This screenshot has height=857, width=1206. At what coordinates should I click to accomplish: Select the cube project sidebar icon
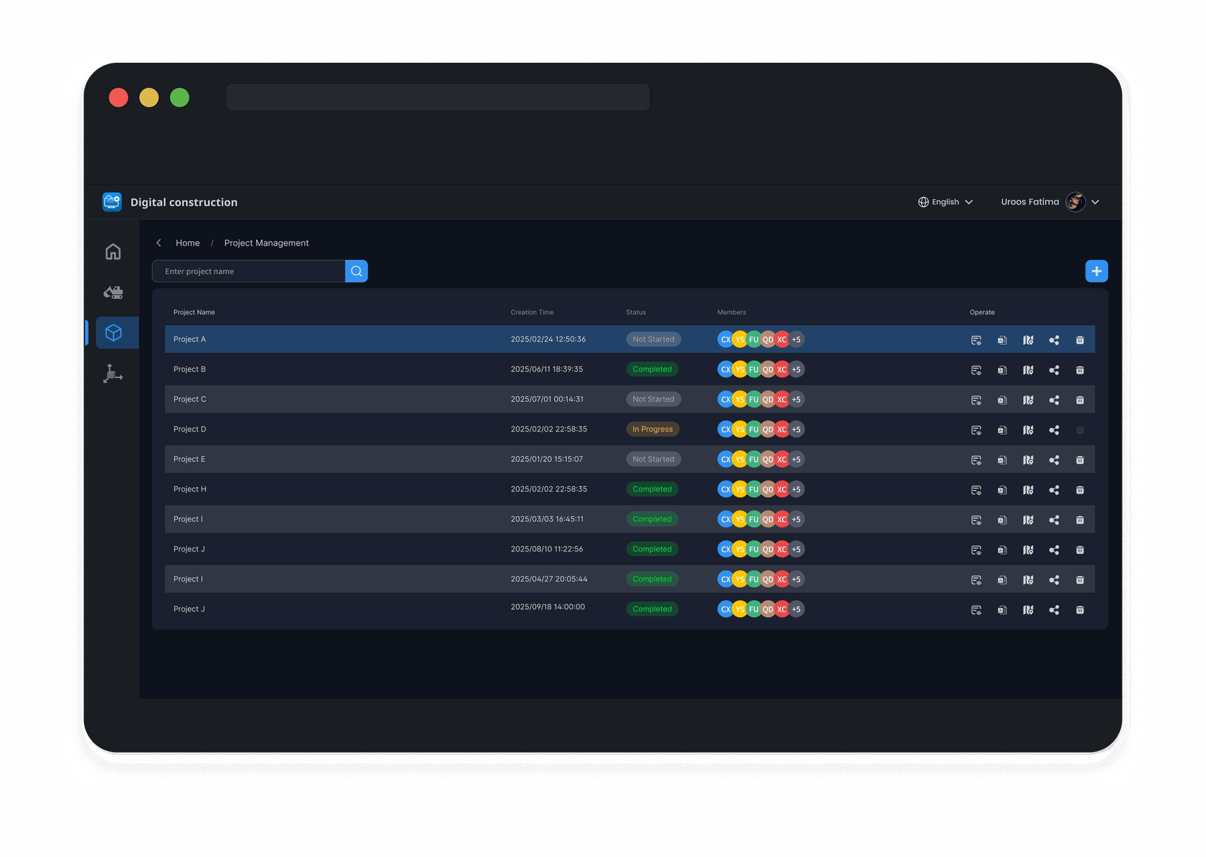click(114, 333)
